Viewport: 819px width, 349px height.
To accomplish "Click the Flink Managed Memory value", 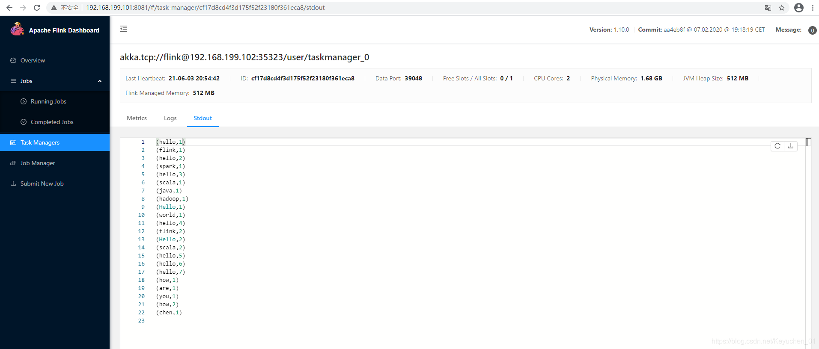I will point(204,93).
